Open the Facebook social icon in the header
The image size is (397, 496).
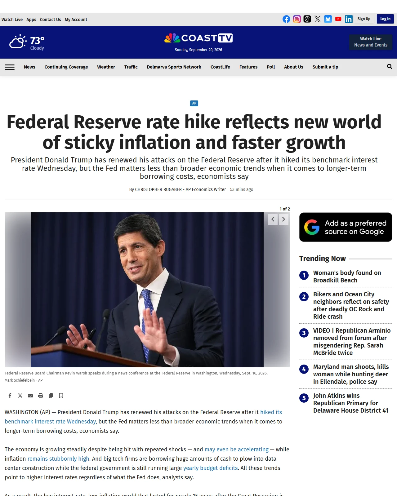[286, 19]
